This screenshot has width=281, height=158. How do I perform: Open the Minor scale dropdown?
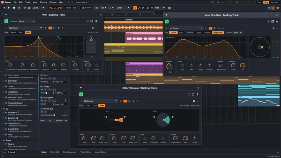123,8
